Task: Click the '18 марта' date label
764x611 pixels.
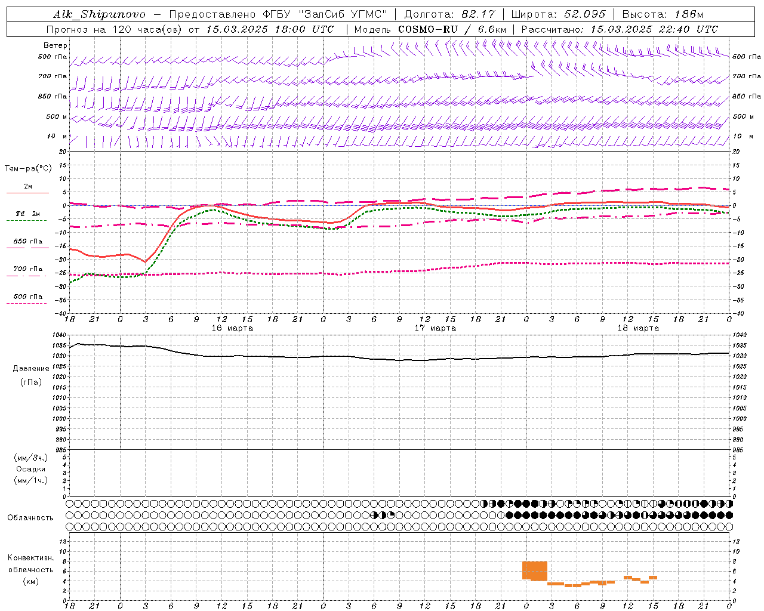Action: click(x=638, y=328)
